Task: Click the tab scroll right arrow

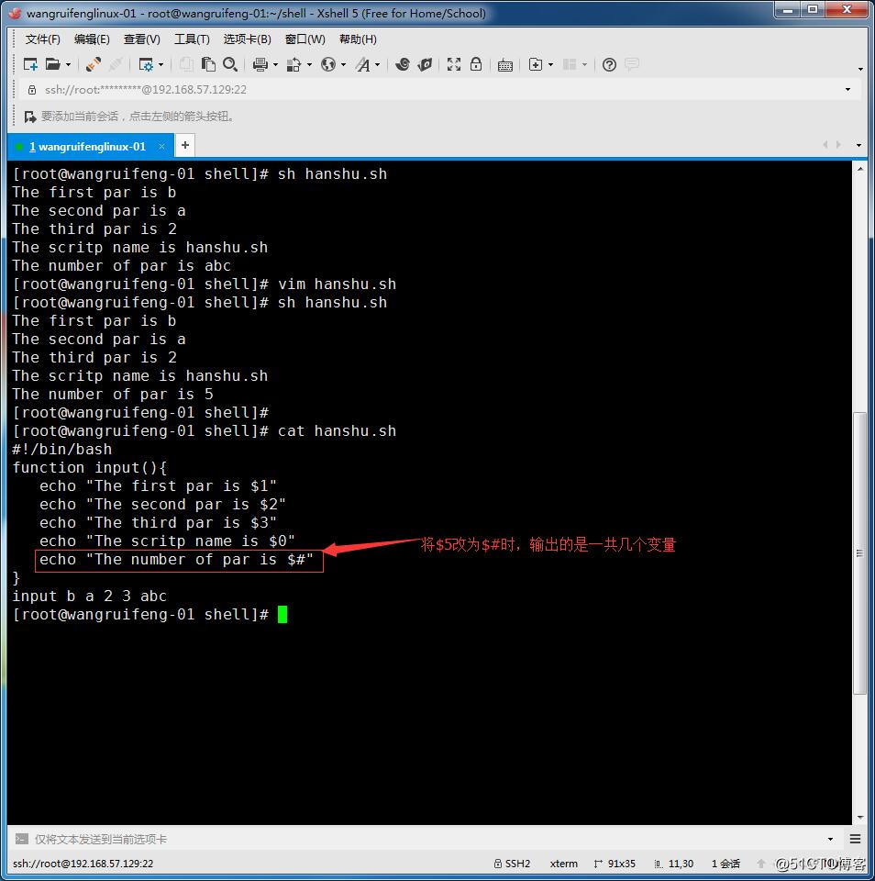Action: [x=838, y=145]
